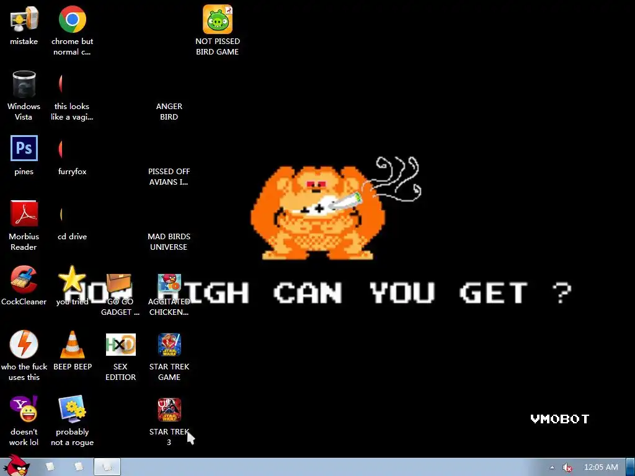This screenshot has width=635, height=476.
Task: Click Show desktop button at taskbar end
Action: [x=631, y=467]
